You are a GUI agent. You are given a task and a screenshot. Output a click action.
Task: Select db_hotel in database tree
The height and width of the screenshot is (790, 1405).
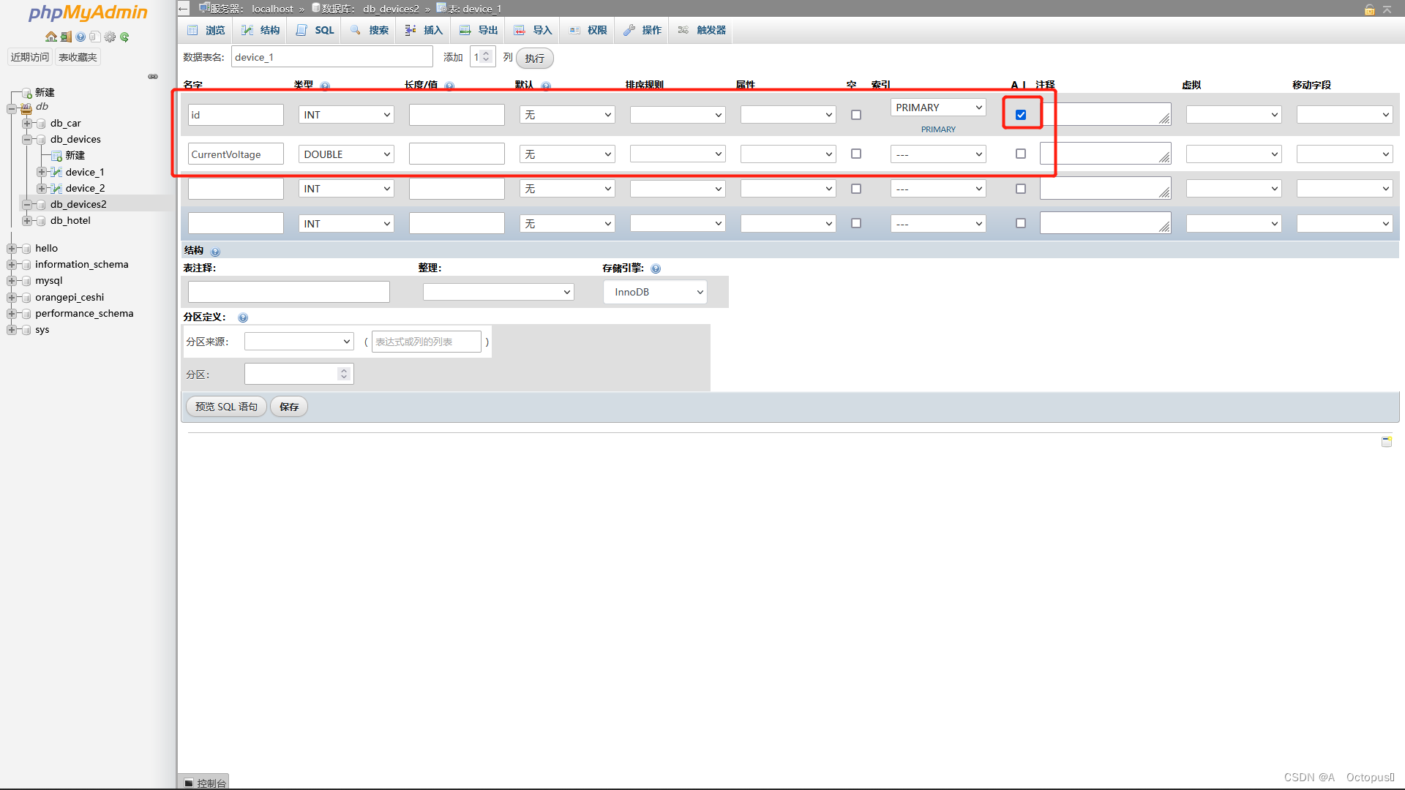coord(70,220)
